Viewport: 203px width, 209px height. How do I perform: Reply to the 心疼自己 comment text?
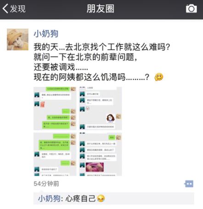click(80, 198)
